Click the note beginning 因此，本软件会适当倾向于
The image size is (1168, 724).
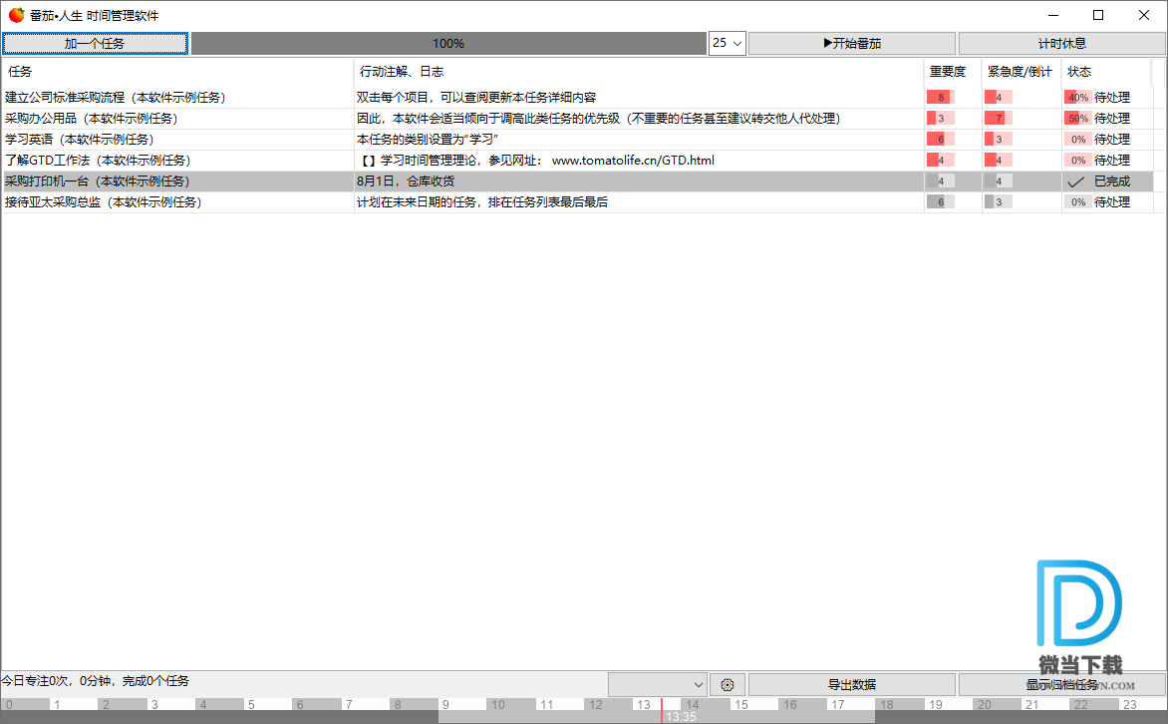[598, 119]
